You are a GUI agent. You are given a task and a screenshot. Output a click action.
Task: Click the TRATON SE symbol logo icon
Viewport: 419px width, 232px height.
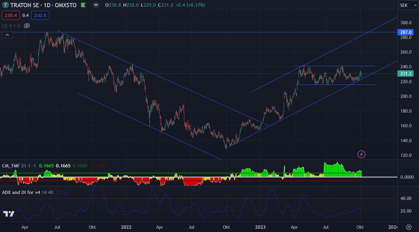(5, 5)
